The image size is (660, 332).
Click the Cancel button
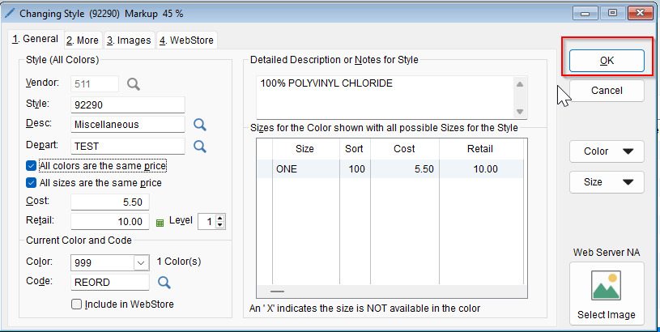[607, 91]
